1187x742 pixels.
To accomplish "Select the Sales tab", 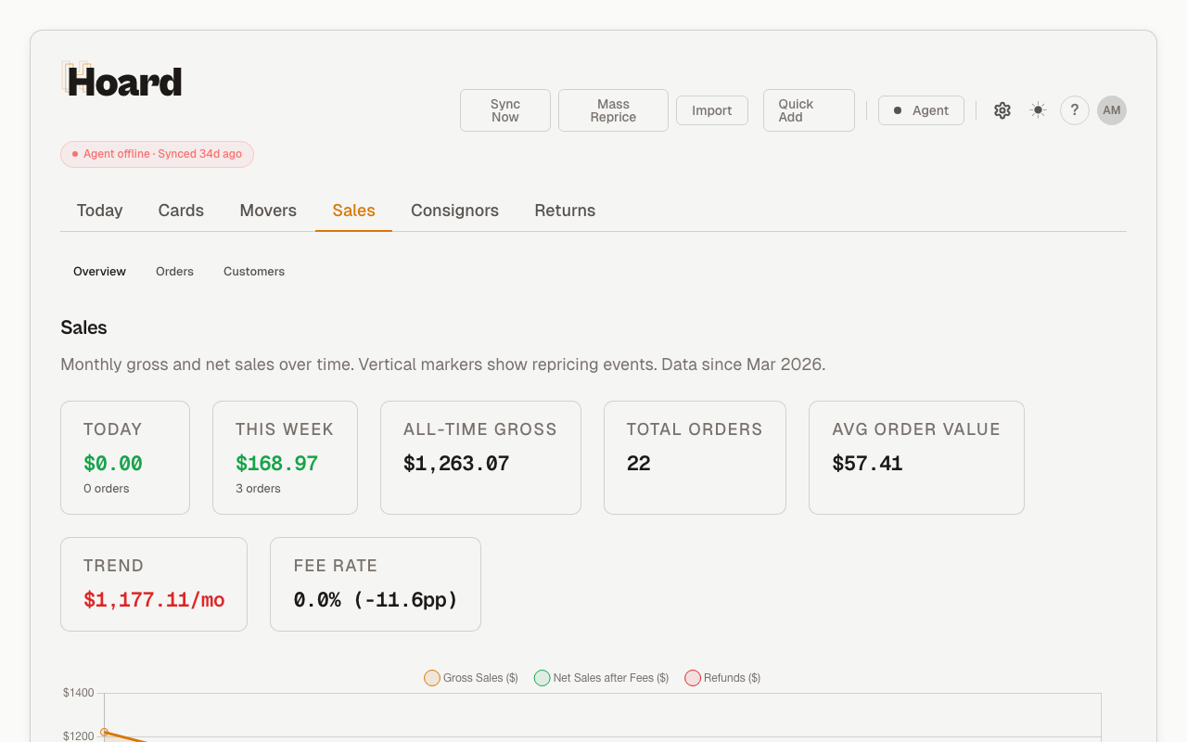I will coord(353,211).
